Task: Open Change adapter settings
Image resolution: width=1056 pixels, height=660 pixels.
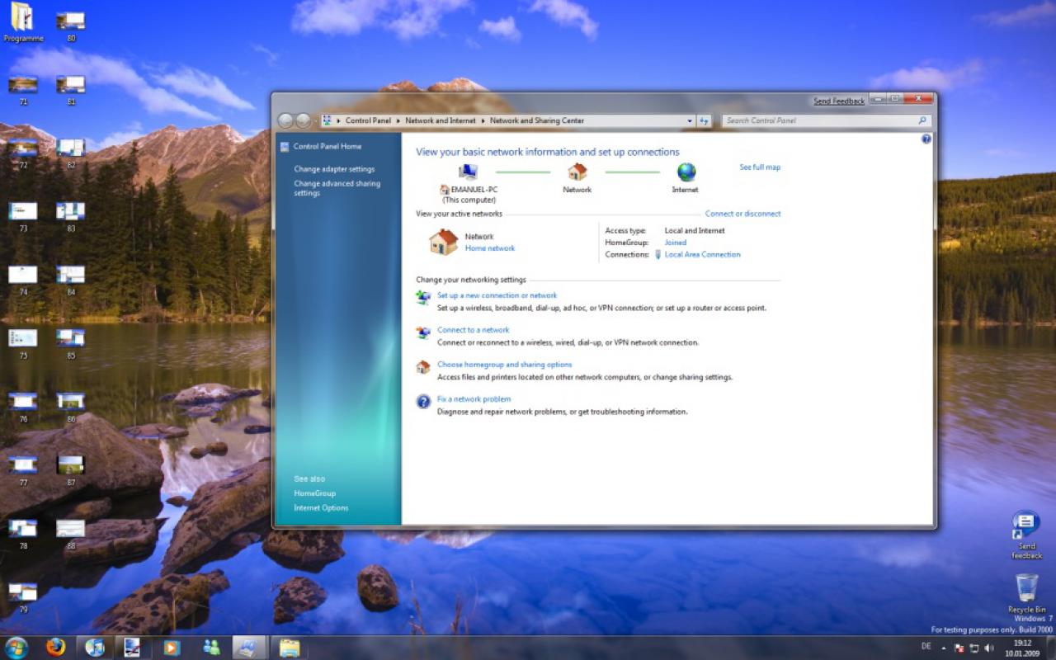Action: (x=334, y=169)
